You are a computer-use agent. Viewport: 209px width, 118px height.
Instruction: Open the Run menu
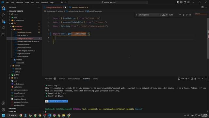37,2
